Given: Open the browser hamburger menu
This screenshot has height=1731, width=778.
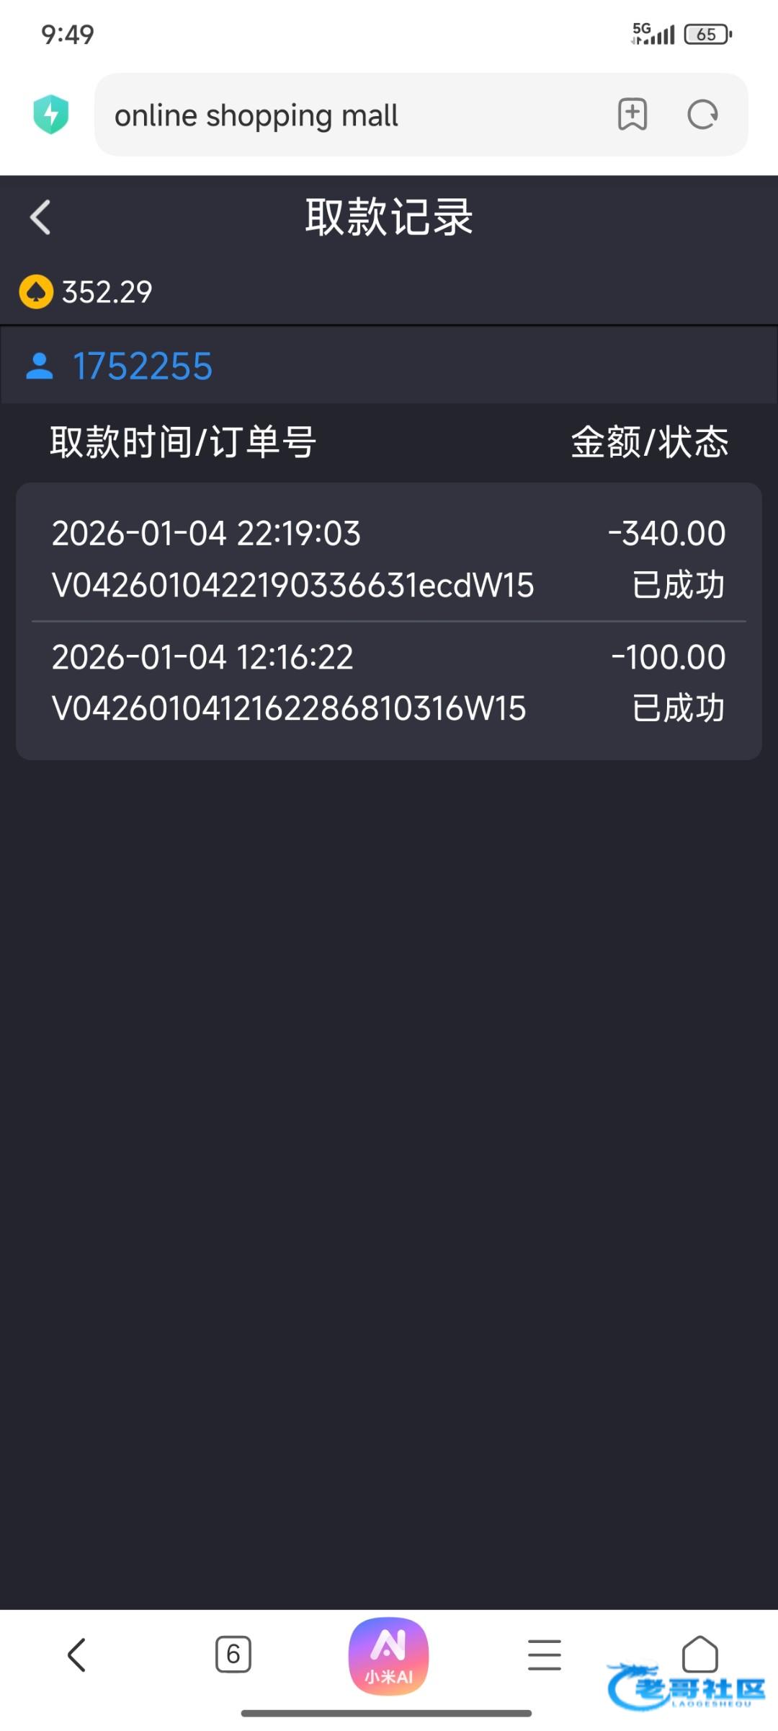Looking at the screenshot, I should (544, 1655).
